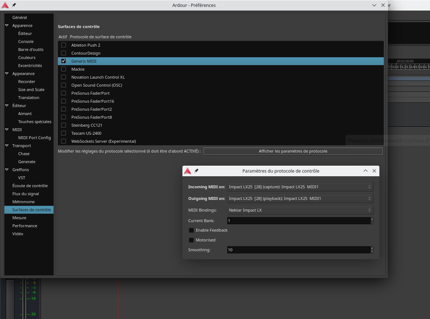Screen dimensions: 430x319
Task: Collapse the Transport tree section arrow
Action: point(7,146)
